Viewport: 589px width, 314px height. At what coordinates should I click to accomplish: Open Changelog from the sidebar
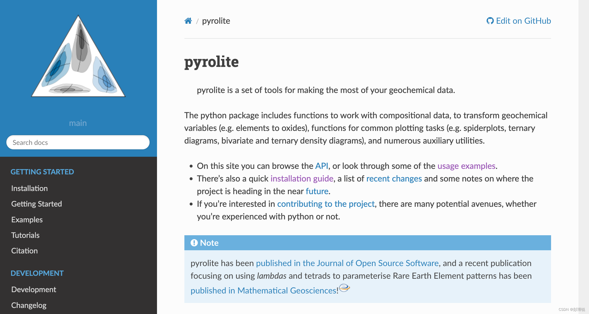point(29,305)
